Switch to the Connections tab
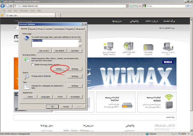The width and height of the screenshot is (193, 136). [x=59, y=29]
